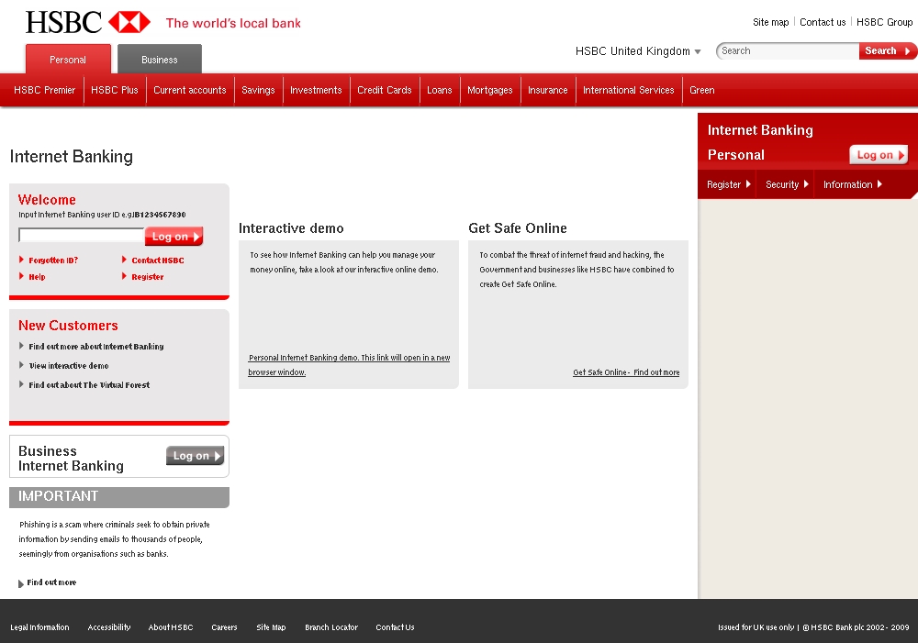Image resolution: width=918 pixels, height=643 pixels.
Task: Open the HSBC Plus menu
Action: 115,90
